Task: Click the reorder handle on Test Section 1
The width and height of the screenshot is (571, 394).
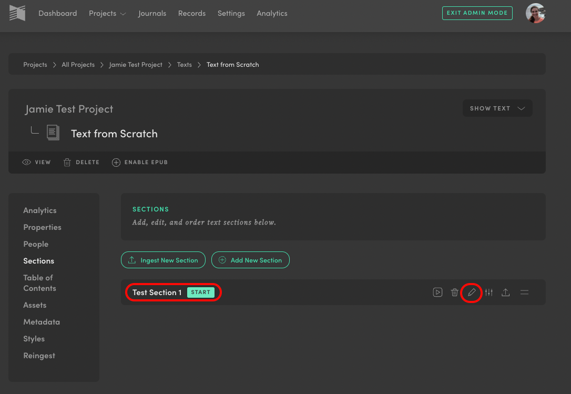Action: pyautogui.click(x=524, y=292)
